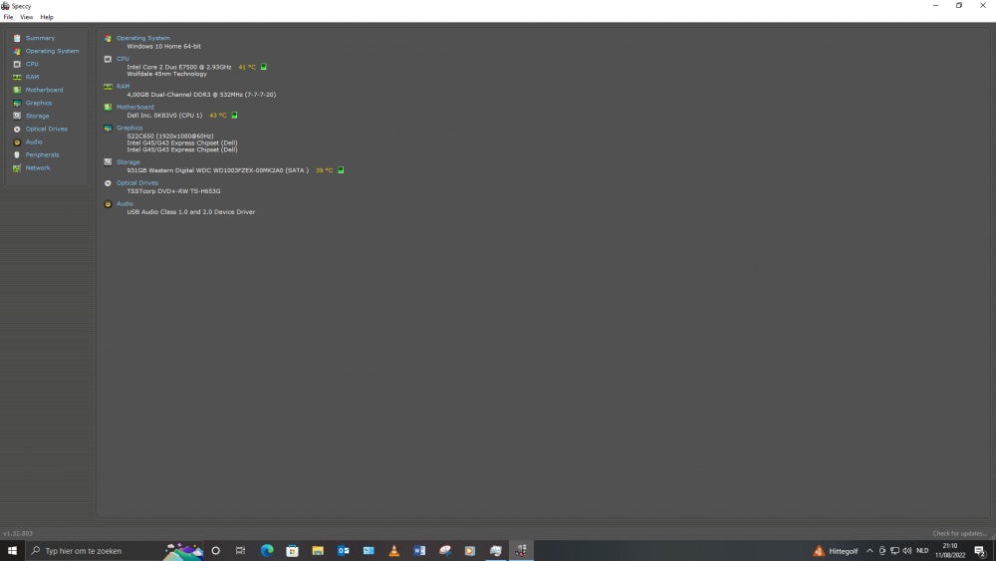The height and width of the screenshot is (561, 996).
Task: Open Snipping Tool from the taskbar
Action: click(x=444, y=551)
